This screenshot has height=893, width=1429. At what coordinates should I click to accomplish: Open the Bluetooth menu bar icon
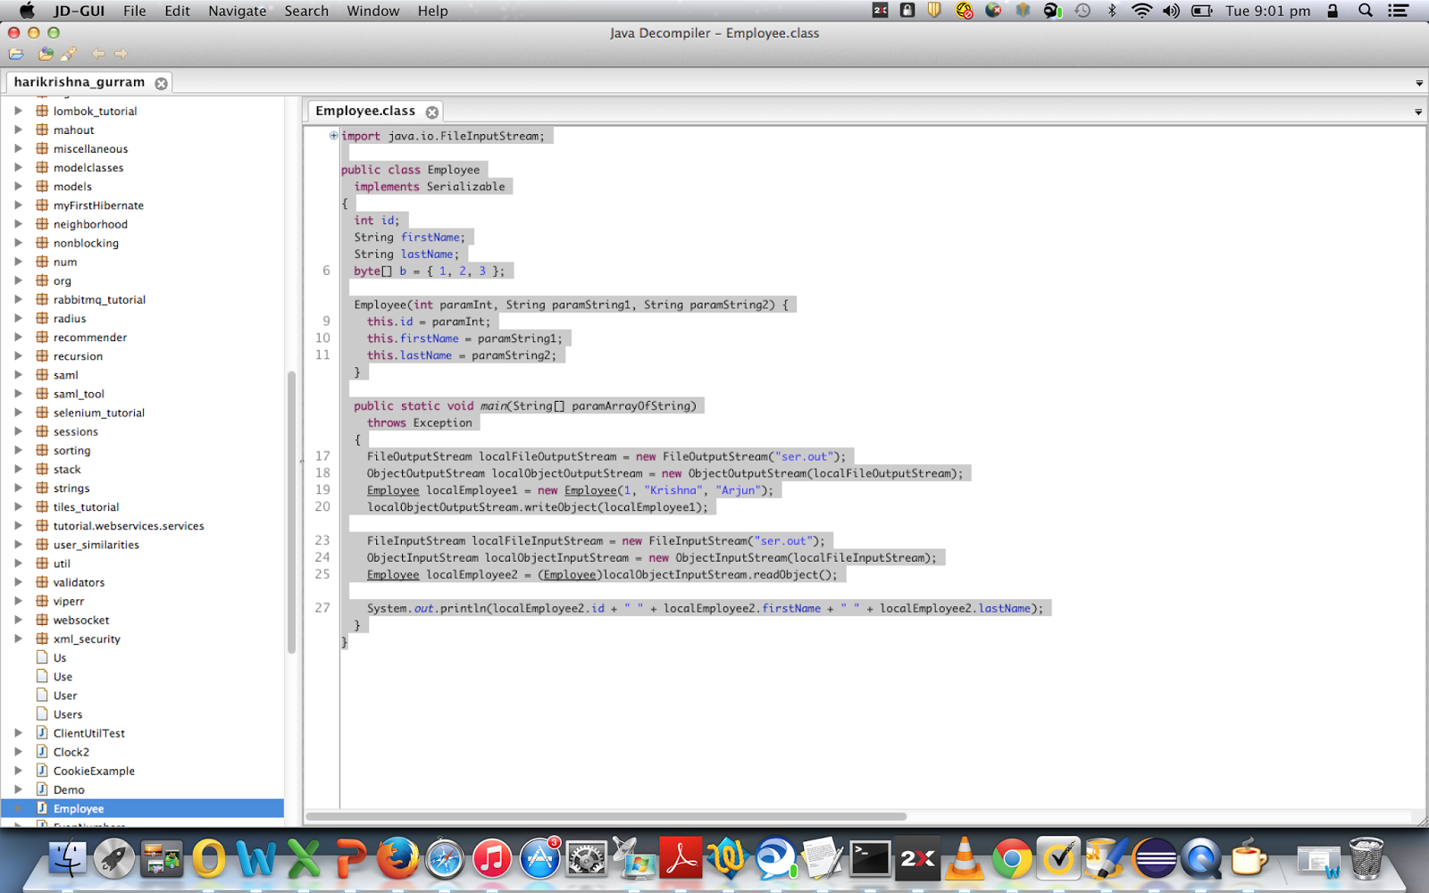coord(1113,11)
